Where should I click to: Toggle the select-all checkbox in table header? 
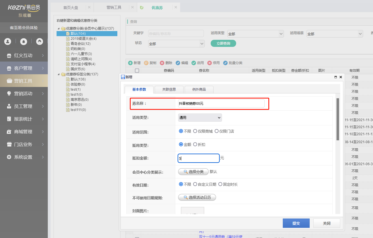tap(137, 71)
